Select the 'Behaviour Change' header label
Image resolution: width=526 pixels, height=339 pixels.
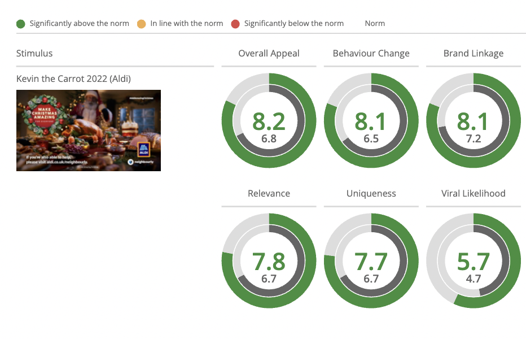[371, 54]
